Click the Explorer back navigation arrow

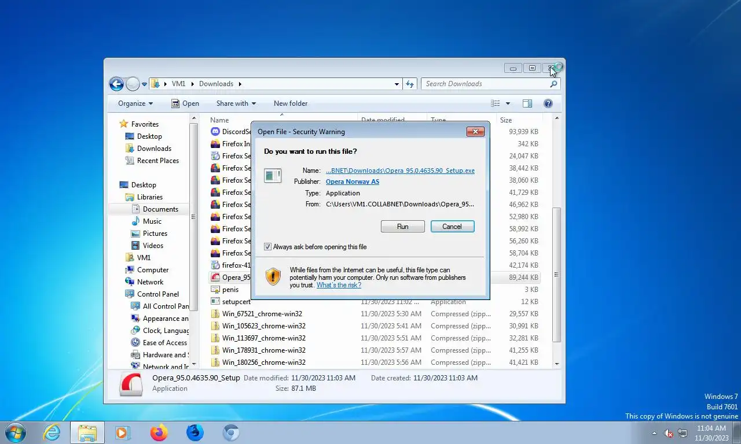[x=116, y=84]
